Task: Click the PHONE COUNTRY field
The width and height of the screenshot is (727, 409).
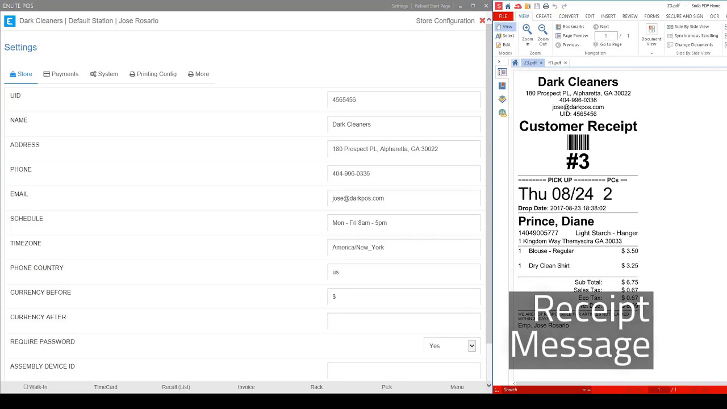Action: [x=404, y=272]
